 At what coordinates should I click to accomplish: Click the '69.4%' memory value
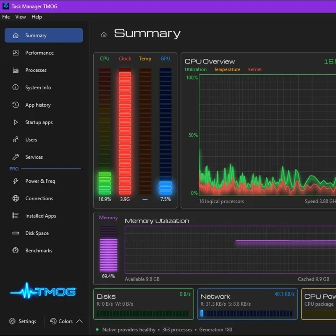click(108, 276)
